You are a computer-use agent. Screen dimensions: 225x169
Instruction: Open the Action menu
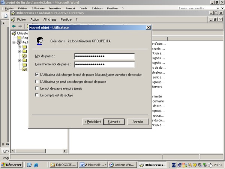point(34,19)
